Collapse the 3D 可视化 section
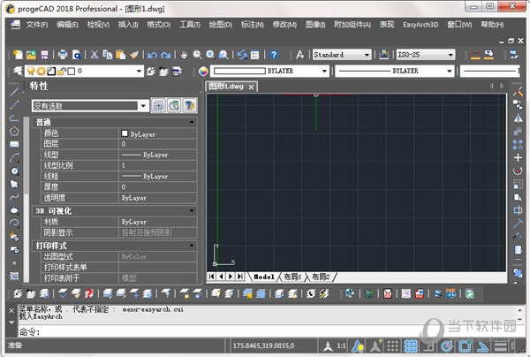Viewport: 530px width, 357px height. (192, 210)
